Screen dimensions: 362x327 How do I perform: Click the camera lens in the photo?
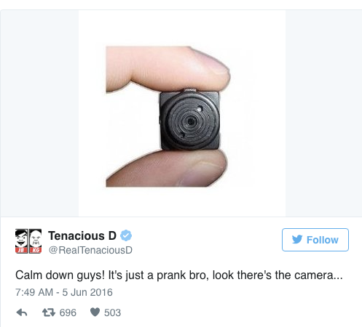coord(191,121)
